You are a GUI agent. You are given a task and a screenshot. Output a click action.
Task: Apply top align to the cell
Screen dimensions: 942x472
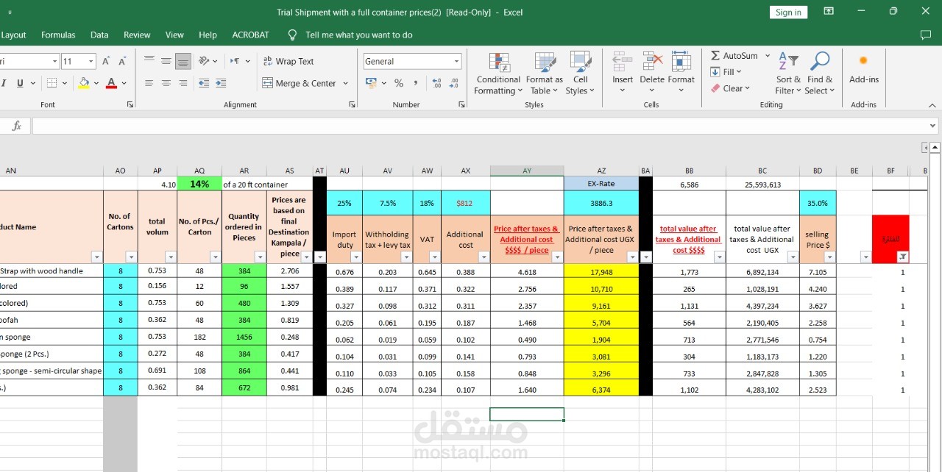(x=149, y=61)
